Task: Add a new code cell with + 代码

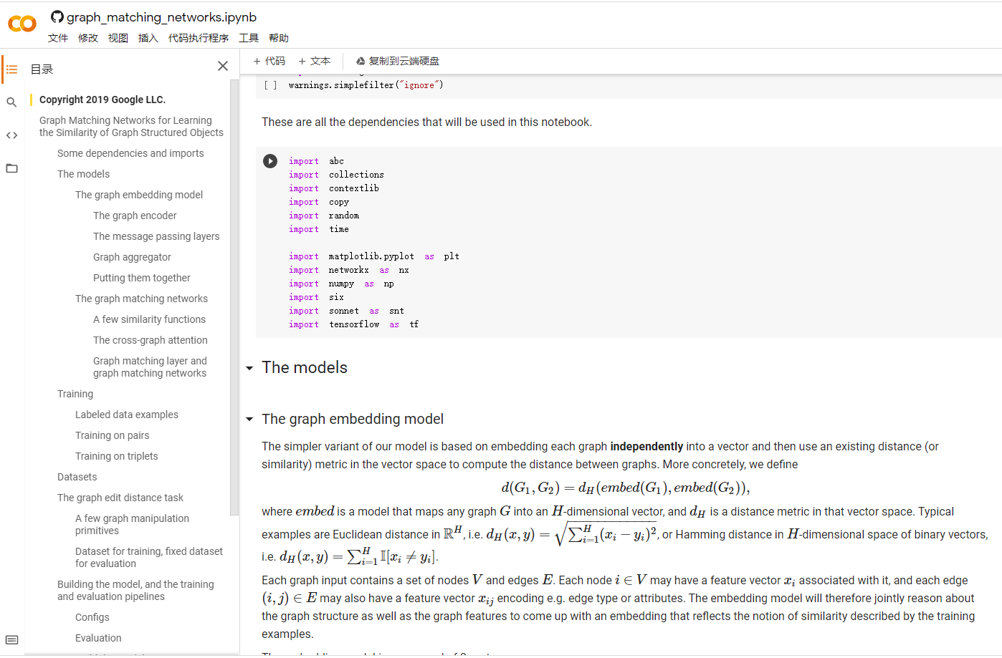Action: [269, 61]
